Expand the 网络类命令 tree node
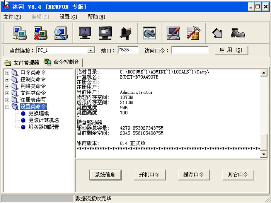The width and height of the screenshot is (271, 203). [7, 86]
